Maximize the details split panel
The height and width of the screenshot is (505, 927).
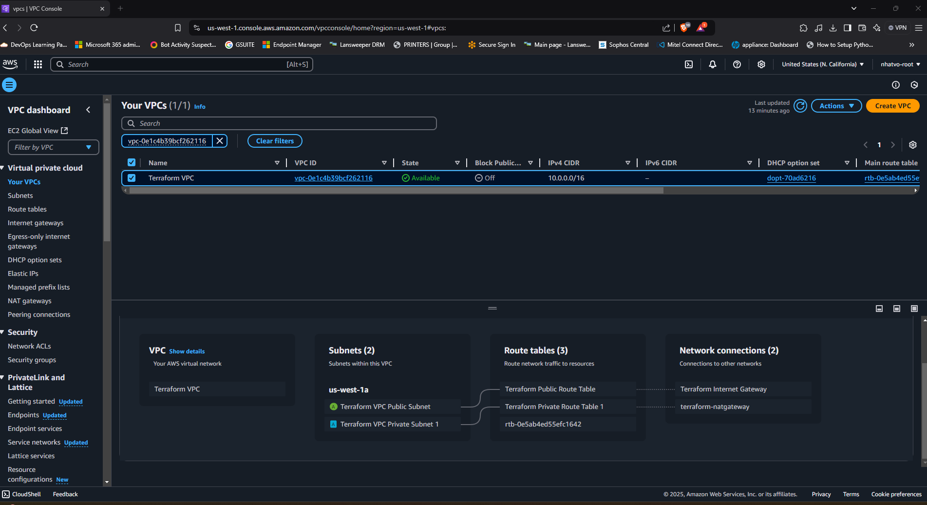click(914, 309)
